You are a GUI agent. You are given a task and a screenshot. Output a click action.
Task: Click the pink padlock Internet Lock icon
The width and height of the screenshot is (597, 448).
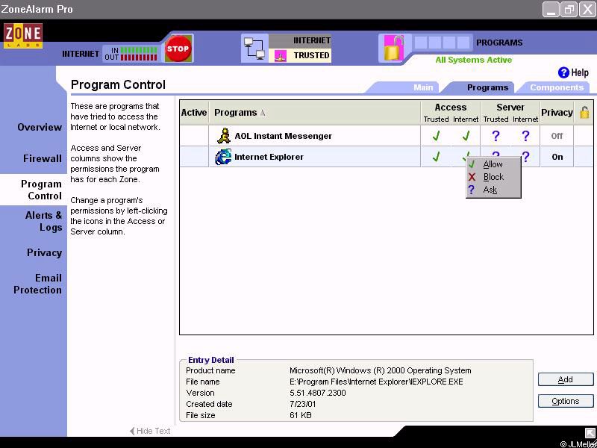393,48
